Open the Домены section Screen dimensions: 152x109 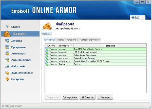tap(16, 41)
